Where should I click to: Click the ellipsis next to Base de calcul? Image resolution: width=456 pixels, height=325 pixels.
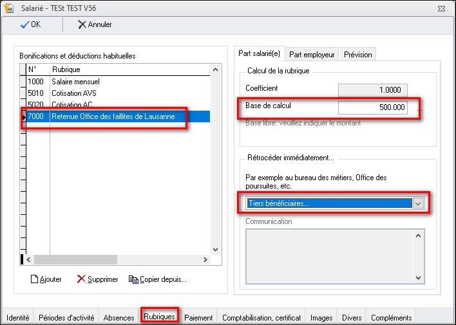coord(419,108)
